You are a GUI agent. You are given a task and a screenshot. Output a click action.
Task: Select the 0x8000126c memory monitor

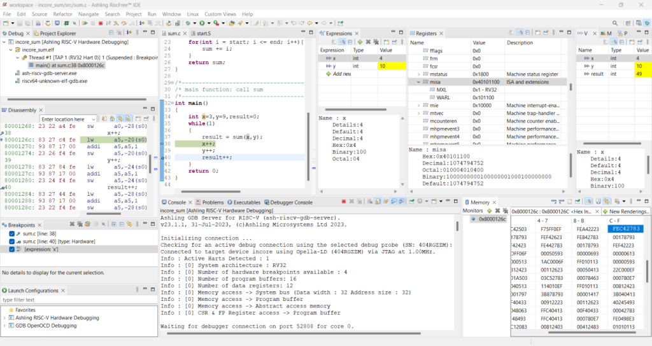tap(489, 219)
